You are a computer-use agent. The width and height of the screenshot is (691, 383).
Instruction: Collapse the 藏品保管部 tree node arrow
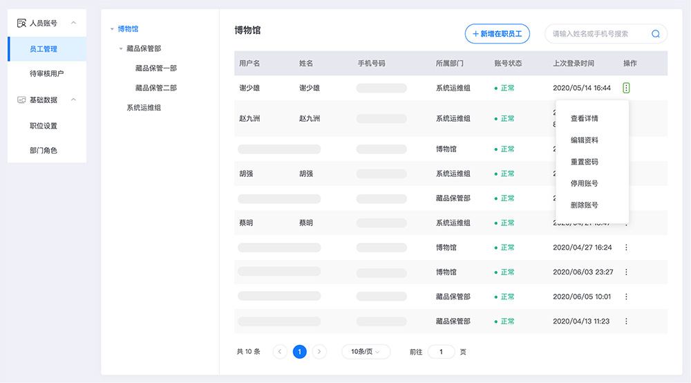(x=121, y=48)
